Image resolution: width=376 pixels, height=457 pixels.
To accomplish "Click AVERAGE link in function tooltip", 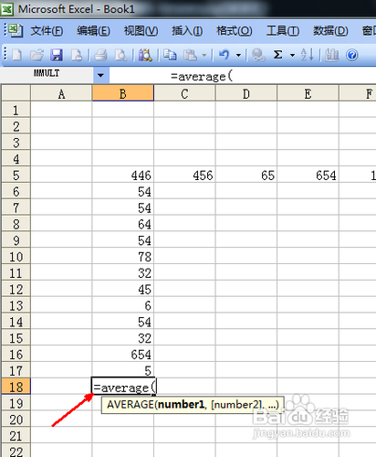I will click(x=131, y=405).
